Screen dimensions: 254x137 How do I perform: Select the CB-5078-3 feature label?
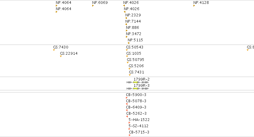(x=136, y=101)
